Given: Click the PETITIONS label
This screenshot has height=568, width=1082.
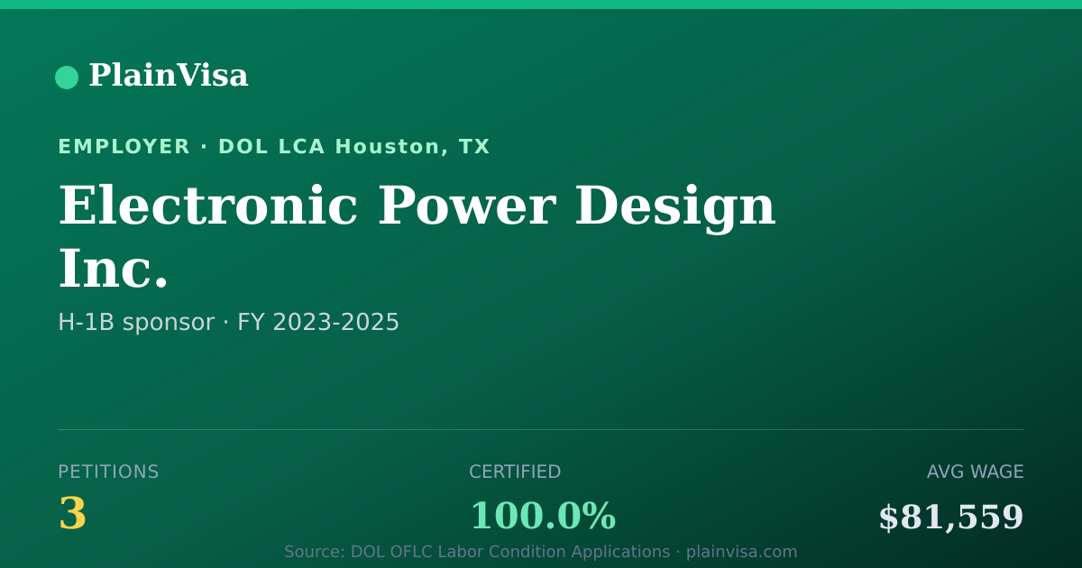Looking at the screenshot, I should point(108,472).
